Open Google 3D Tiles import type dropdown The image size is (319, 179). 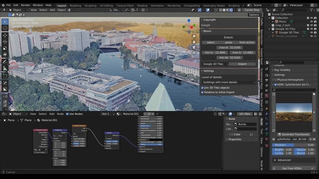[215, 64]
